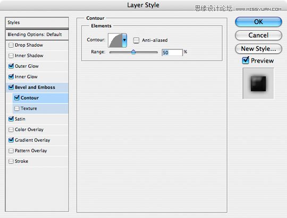Screen dimensions: 287x218
Task: Click the layer style preview thumbnail
Action: coord(258,83)
